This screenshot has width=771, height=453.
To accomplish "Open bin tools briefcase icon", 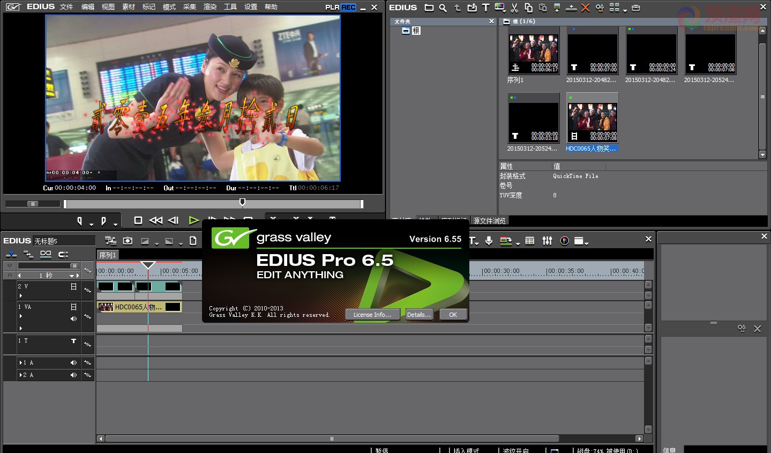I will [636, 8].
